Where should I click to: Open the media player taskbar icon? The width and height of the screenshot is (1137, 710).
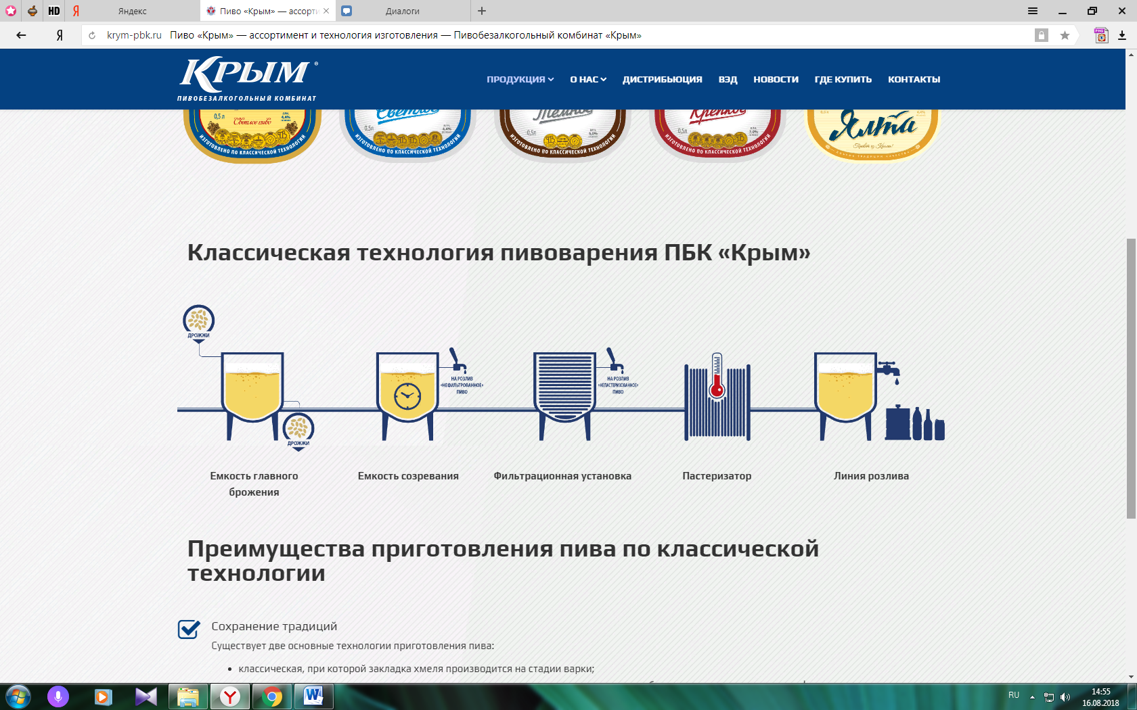[103, 696]
